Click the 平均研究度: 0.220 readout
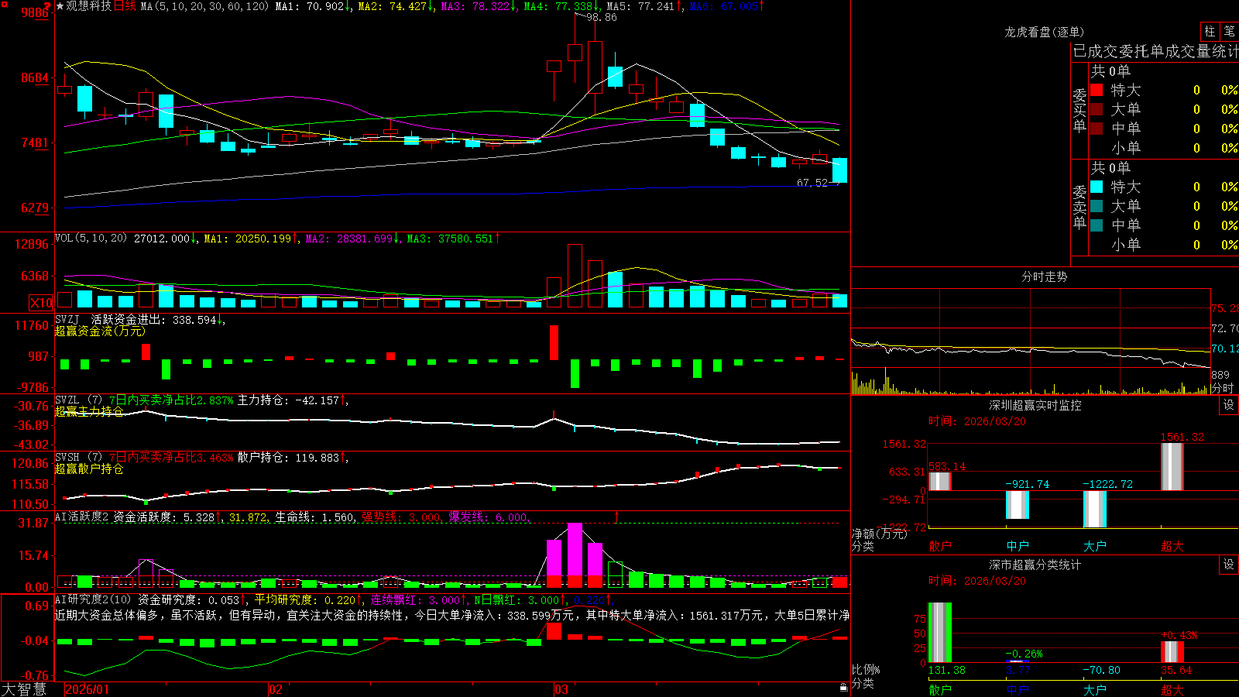This screenshot has height=697, width=1239. tap(308, 599)
